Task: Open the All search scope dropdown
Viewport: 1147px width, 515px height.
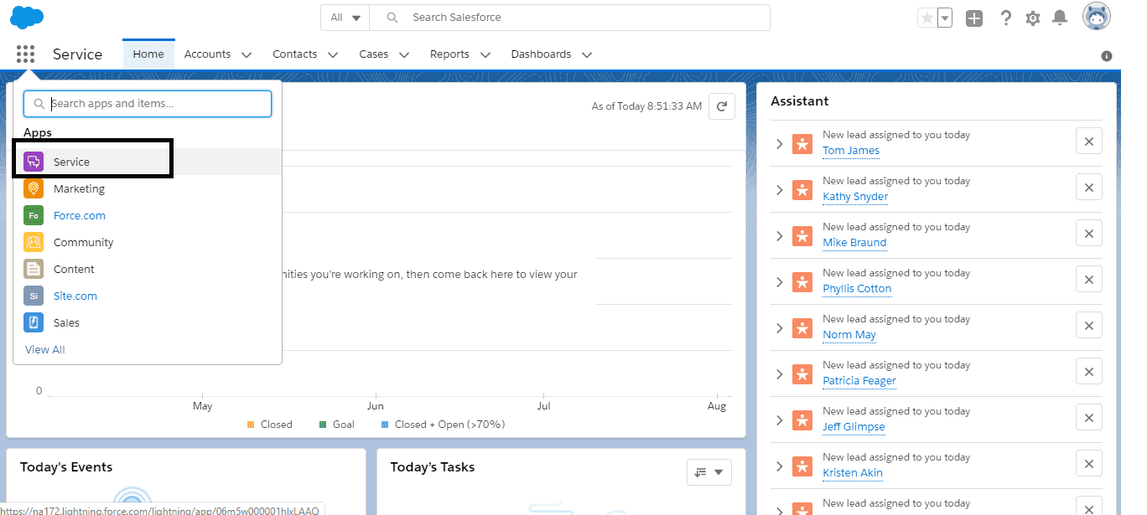Action: [x=345, y=18]
